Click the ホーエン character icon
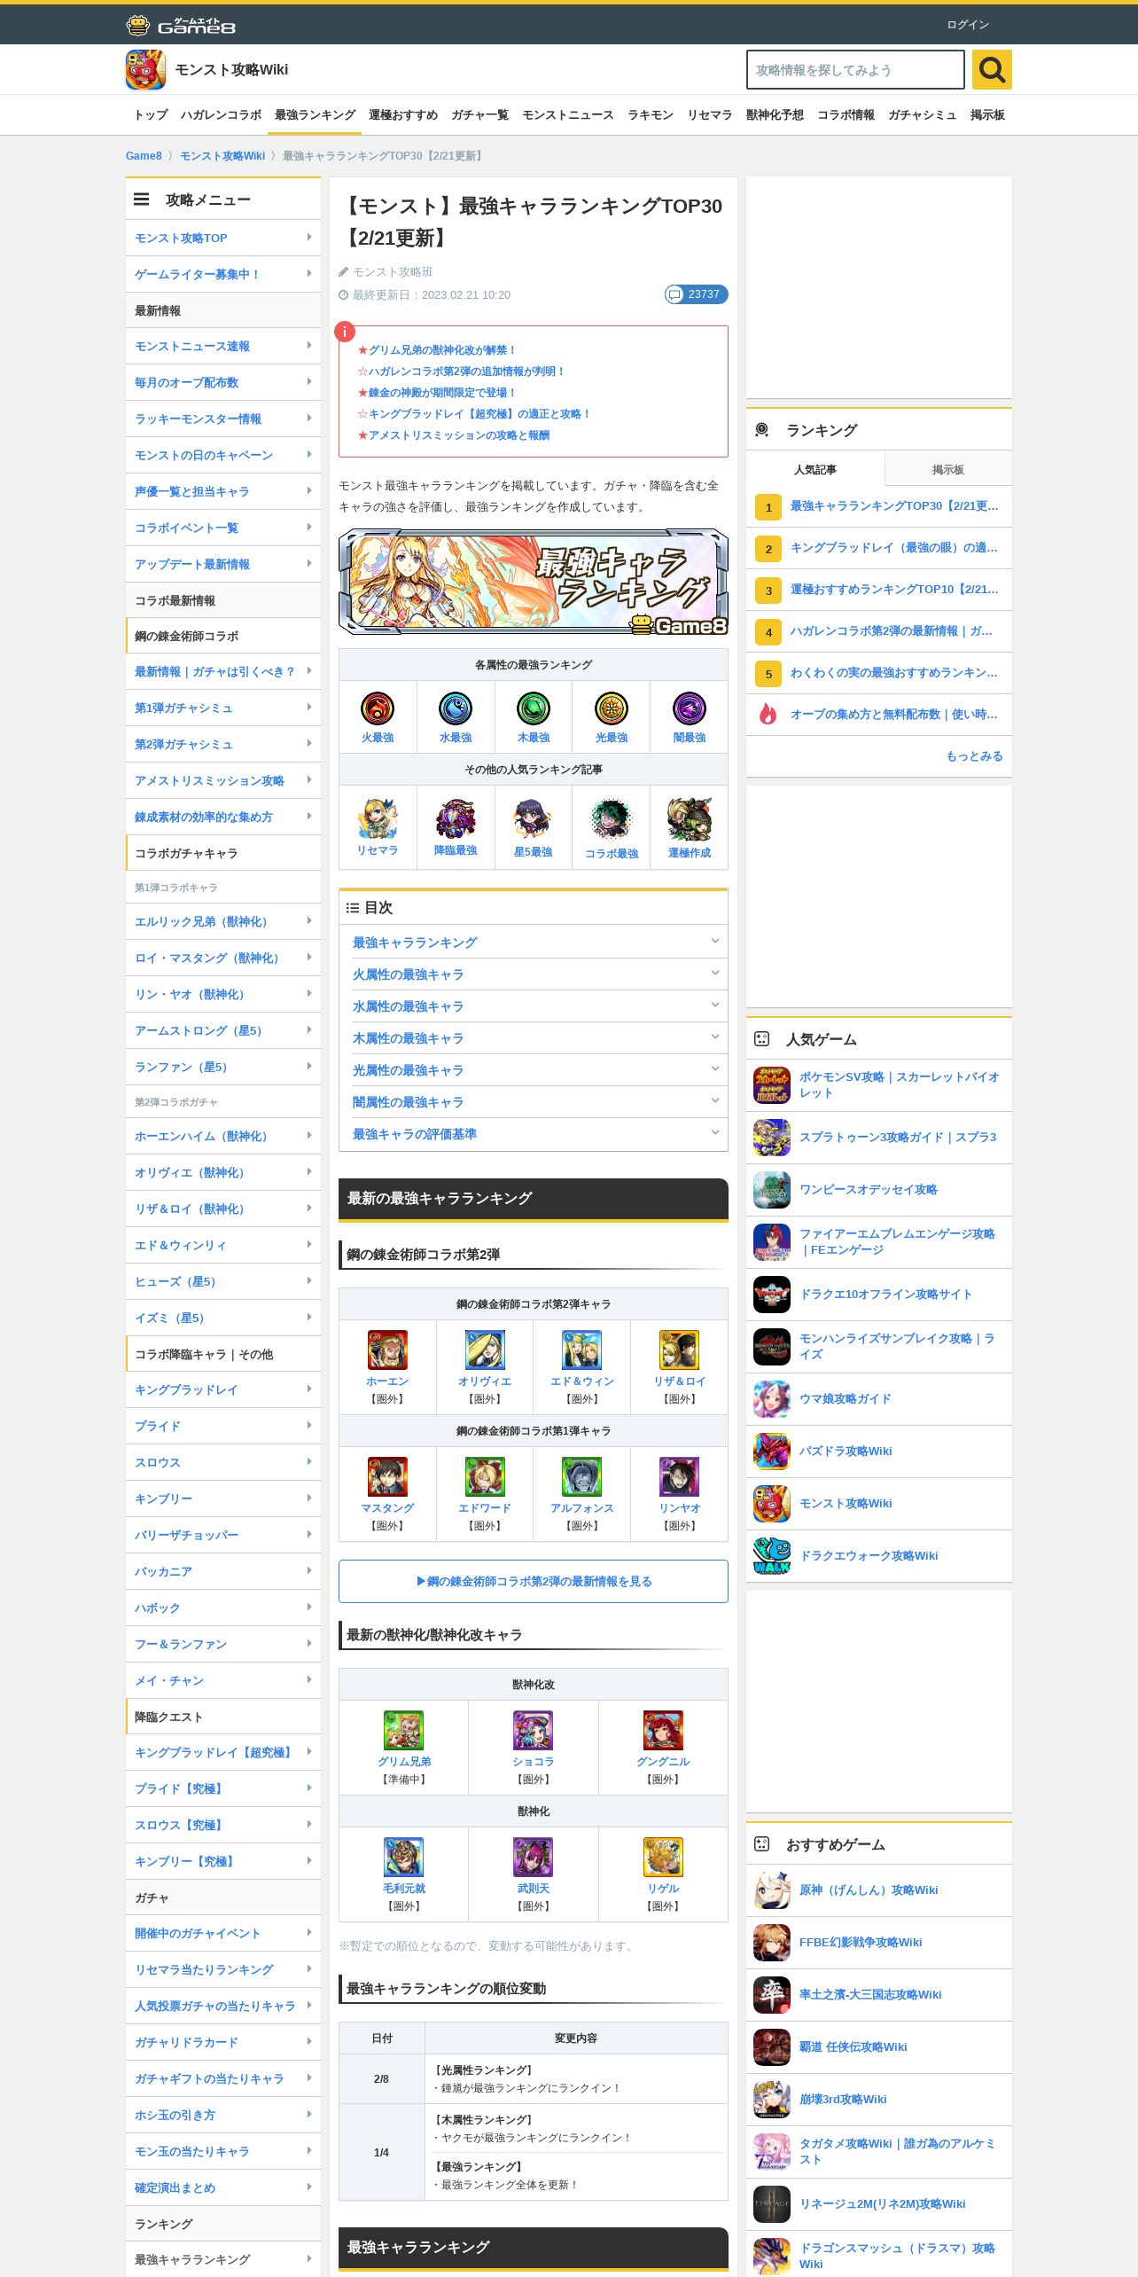This screenshot has height=2277, width=1138. 387,1350
